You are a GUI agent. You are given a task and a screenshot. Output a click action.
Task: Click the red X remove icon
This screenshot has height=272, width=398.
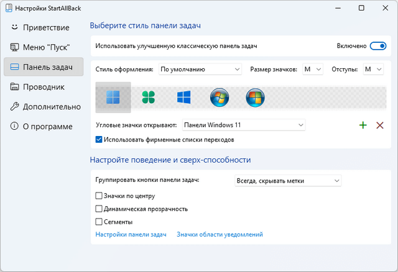(380, 125)
